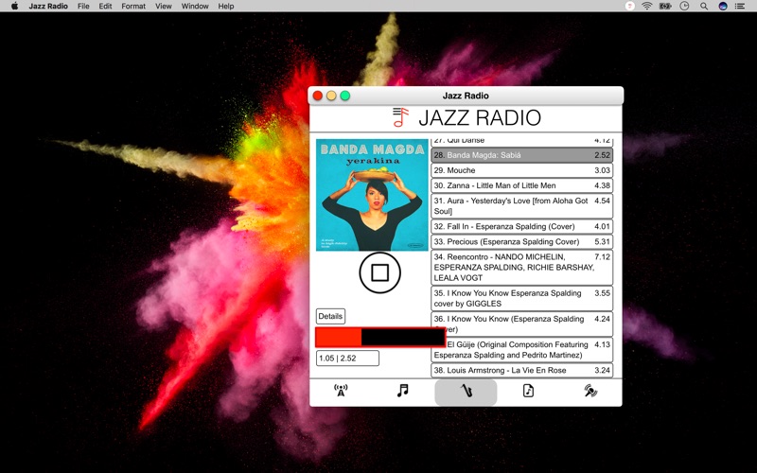This screenshot has height=473, width=757.
Task: Select the saxophone tab icon
Action: [466, 392]
